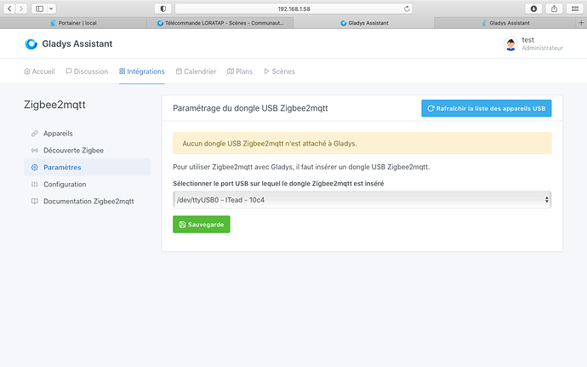The width and height of the screenshot is (587, 367).
Task: Open the Accueil tab
Action: point(39,72)
